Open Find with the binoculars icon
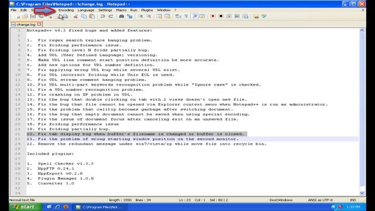The height and width of the screenshot is (211, 375). pyautogui.click(x=121, y=16)
